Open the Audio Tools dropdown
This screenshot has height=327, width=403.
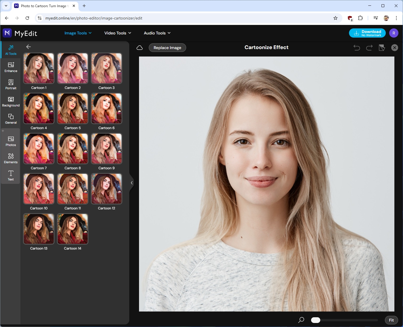pyautogui.click(x=157, y=33)
